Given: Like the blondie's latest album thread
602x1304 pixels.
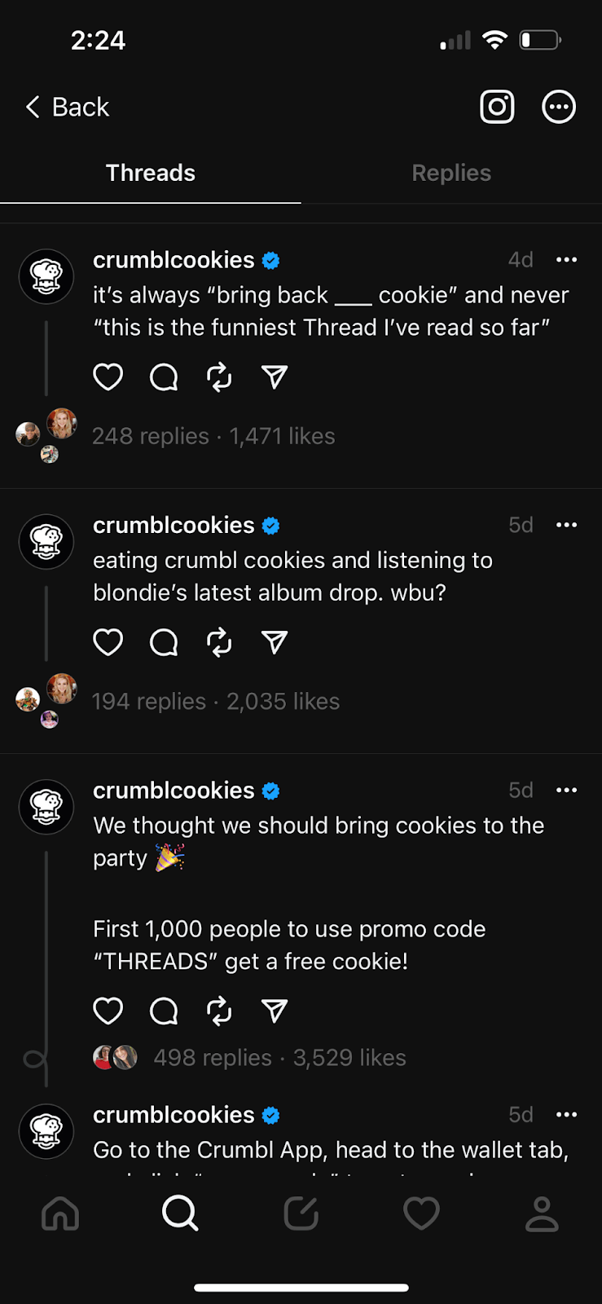Looking at the screenshot, I should tap(108, 642).
